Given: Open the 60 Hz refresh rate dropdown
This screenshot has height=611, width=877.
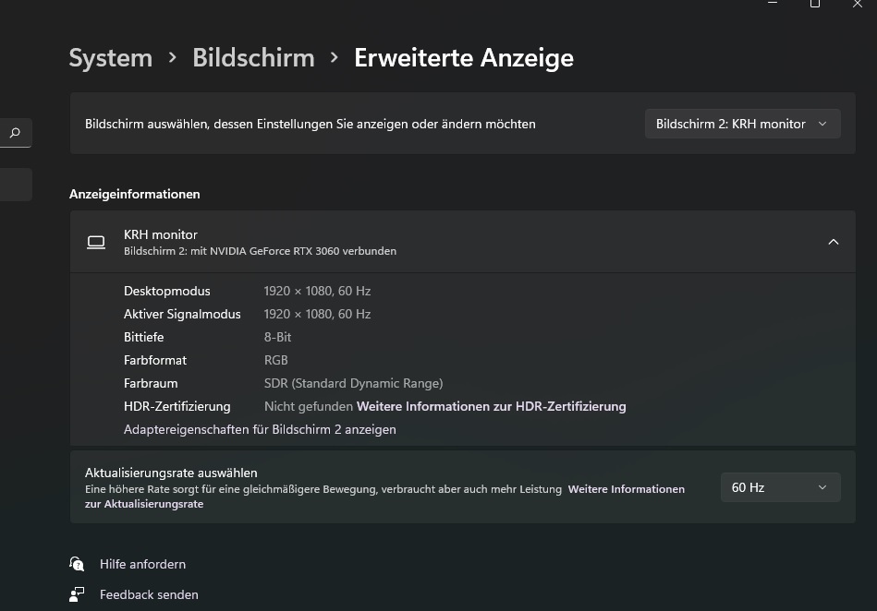Looking at the screenshot, I should [x=780, y=487].
